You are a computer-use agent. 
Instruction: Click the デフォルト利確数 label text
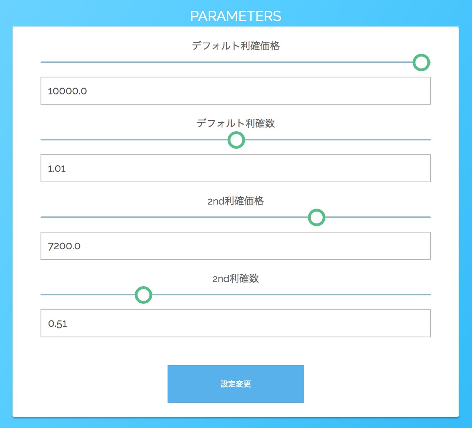coord(236,123)
